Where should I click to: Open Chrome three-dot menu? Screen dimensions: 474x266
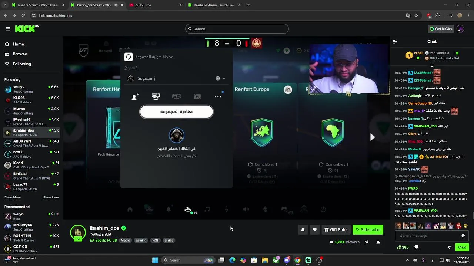(468, 16)
